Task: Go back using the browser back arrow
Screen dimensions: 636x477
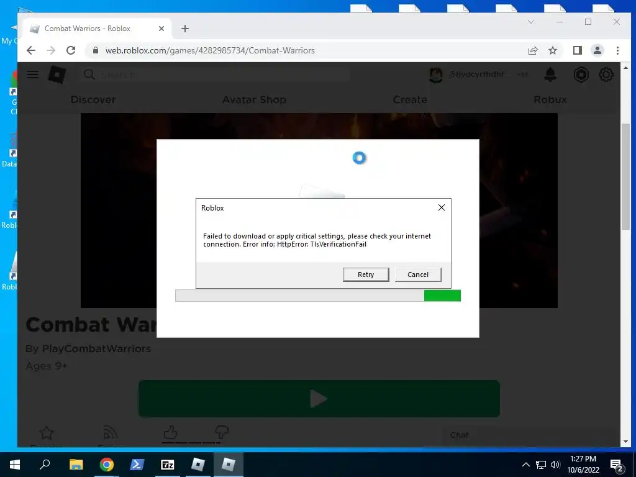Action: tap(31, 50)
